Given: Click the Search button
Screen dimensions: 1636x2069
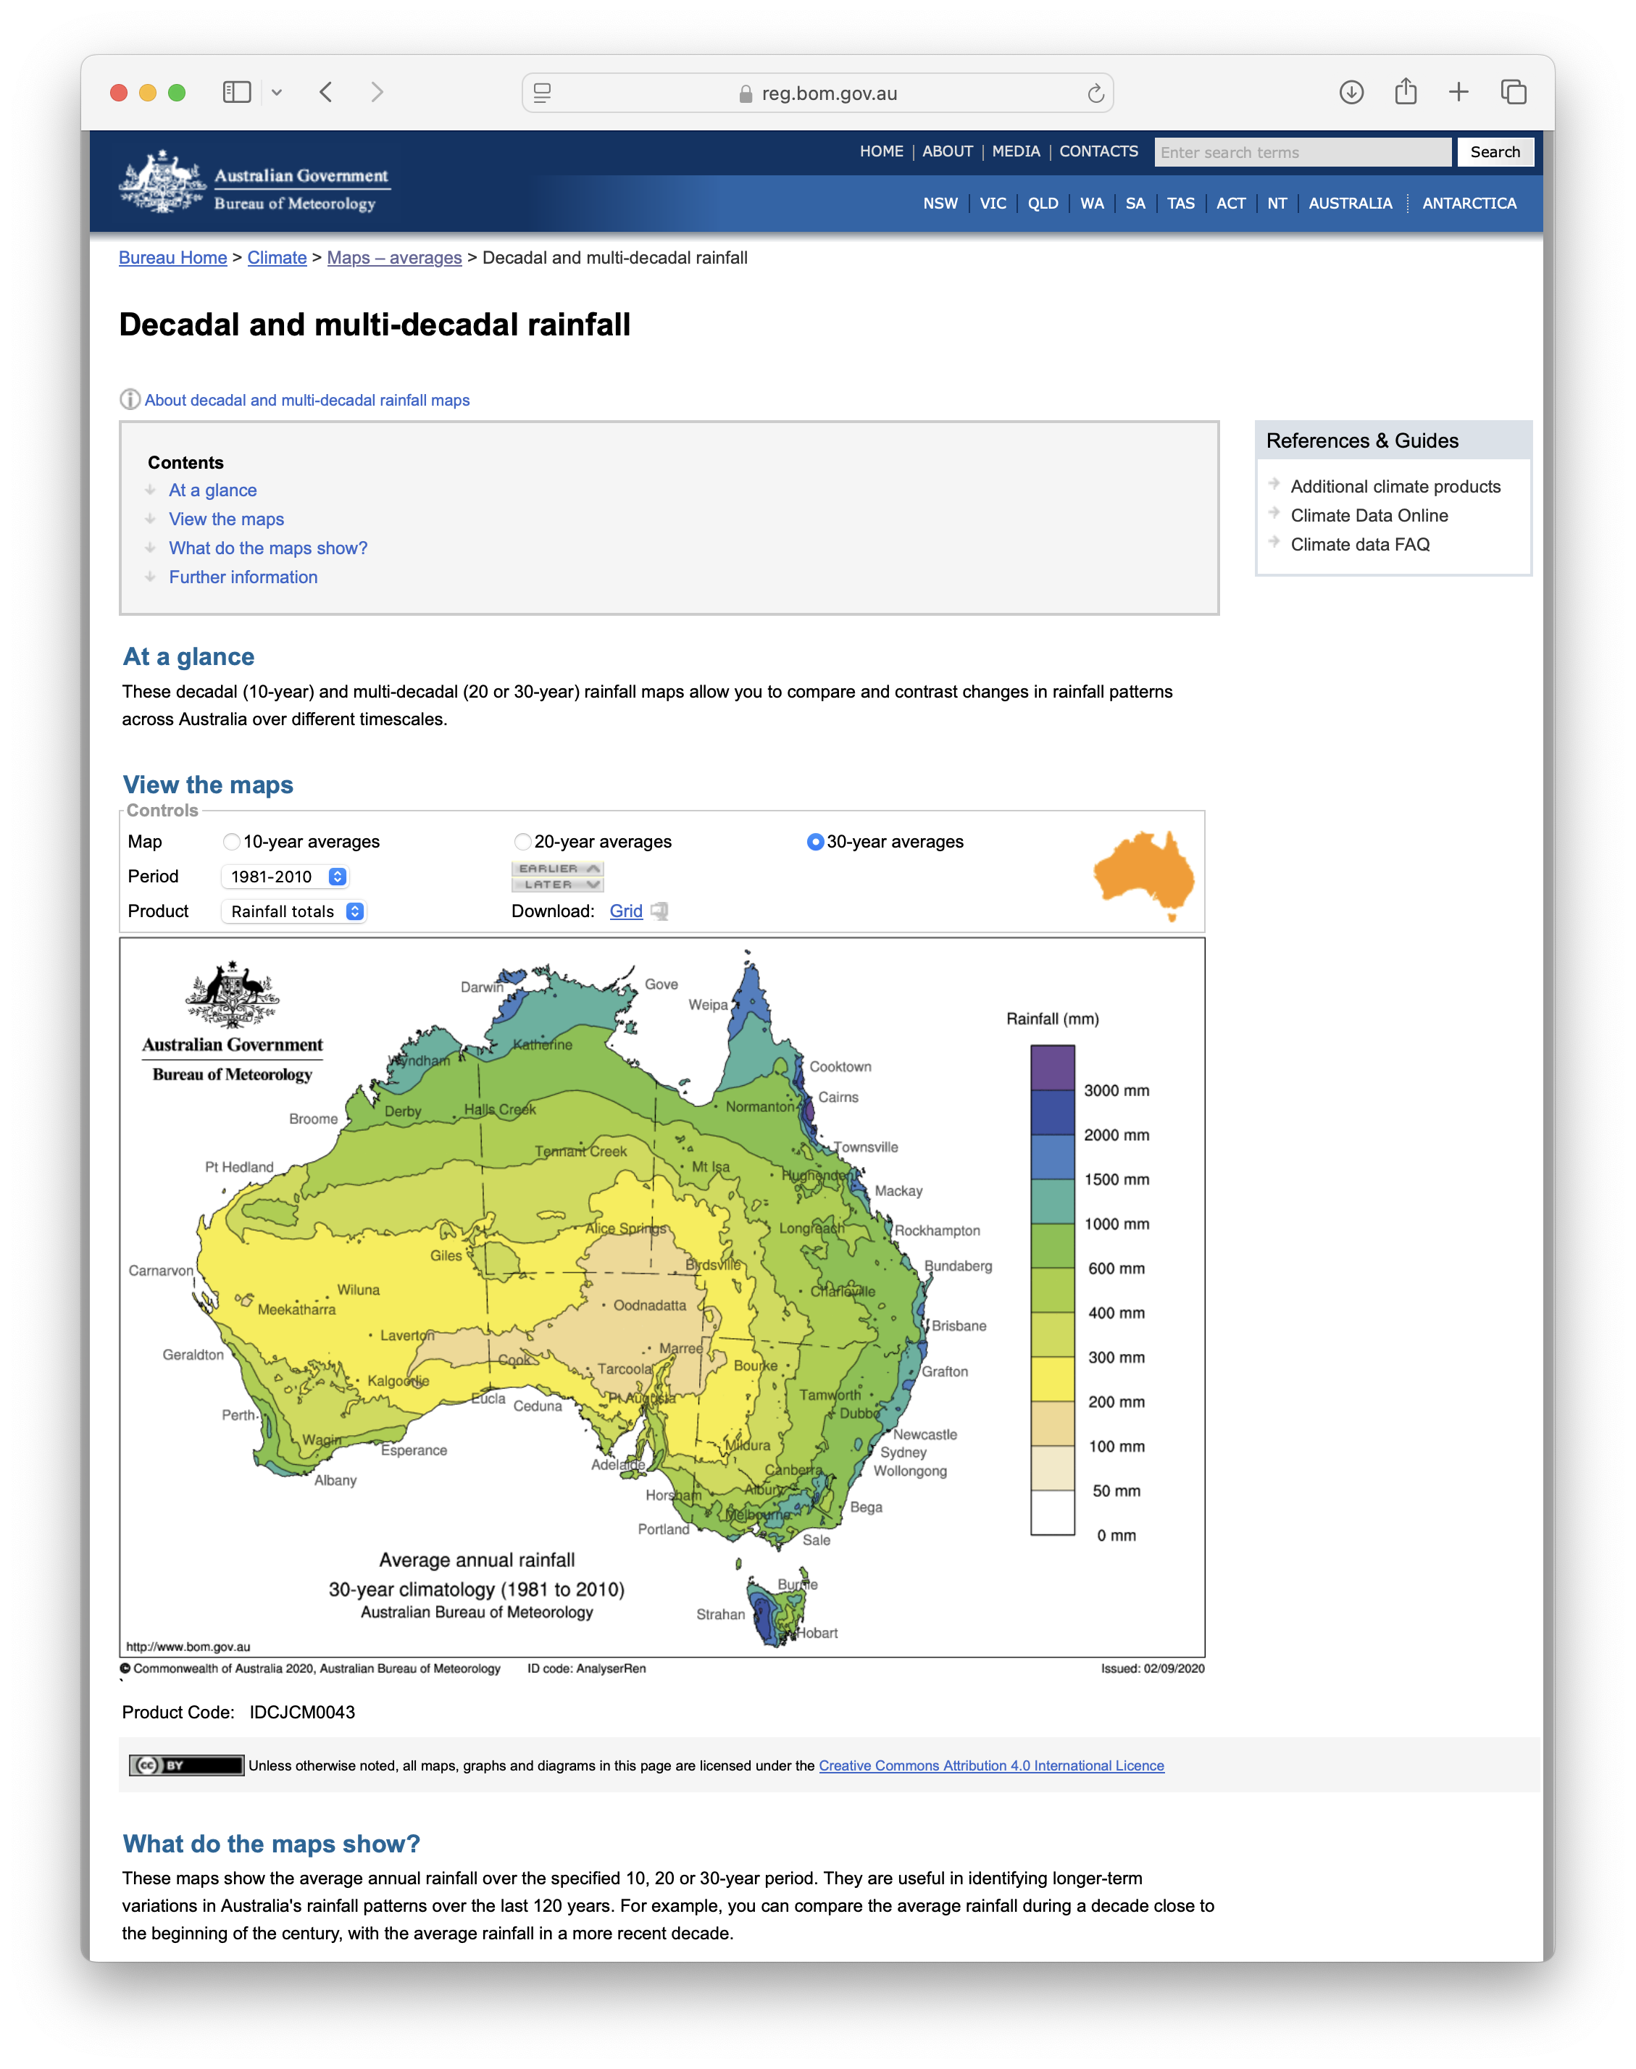Looking at the screenshot, I should tap(1495, 152).
